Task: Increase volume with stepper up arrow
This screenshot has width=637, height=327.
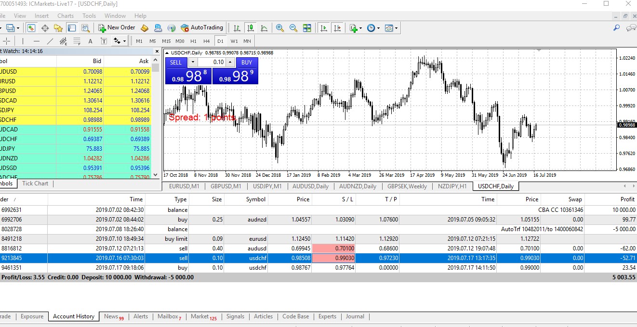Action: click(230, 62)
